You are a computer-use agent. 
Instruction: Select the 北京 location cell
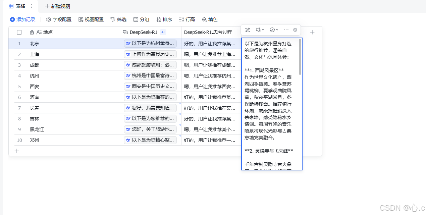[74, 44]
